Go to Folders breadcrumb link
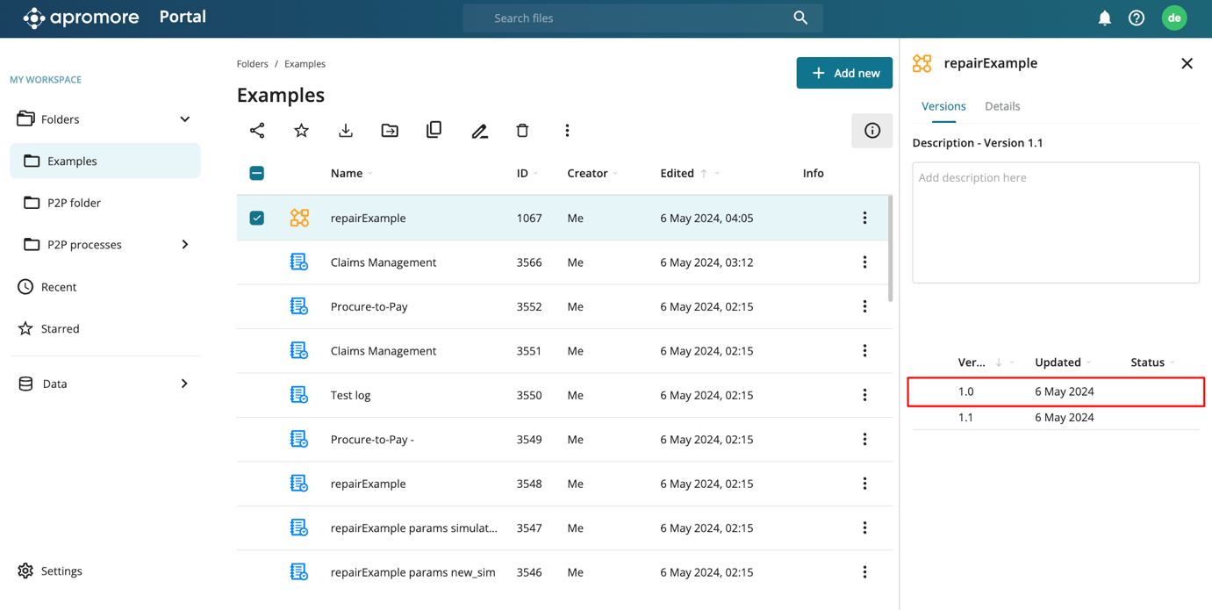This screenshot has height=610, width=1212. 252,64
